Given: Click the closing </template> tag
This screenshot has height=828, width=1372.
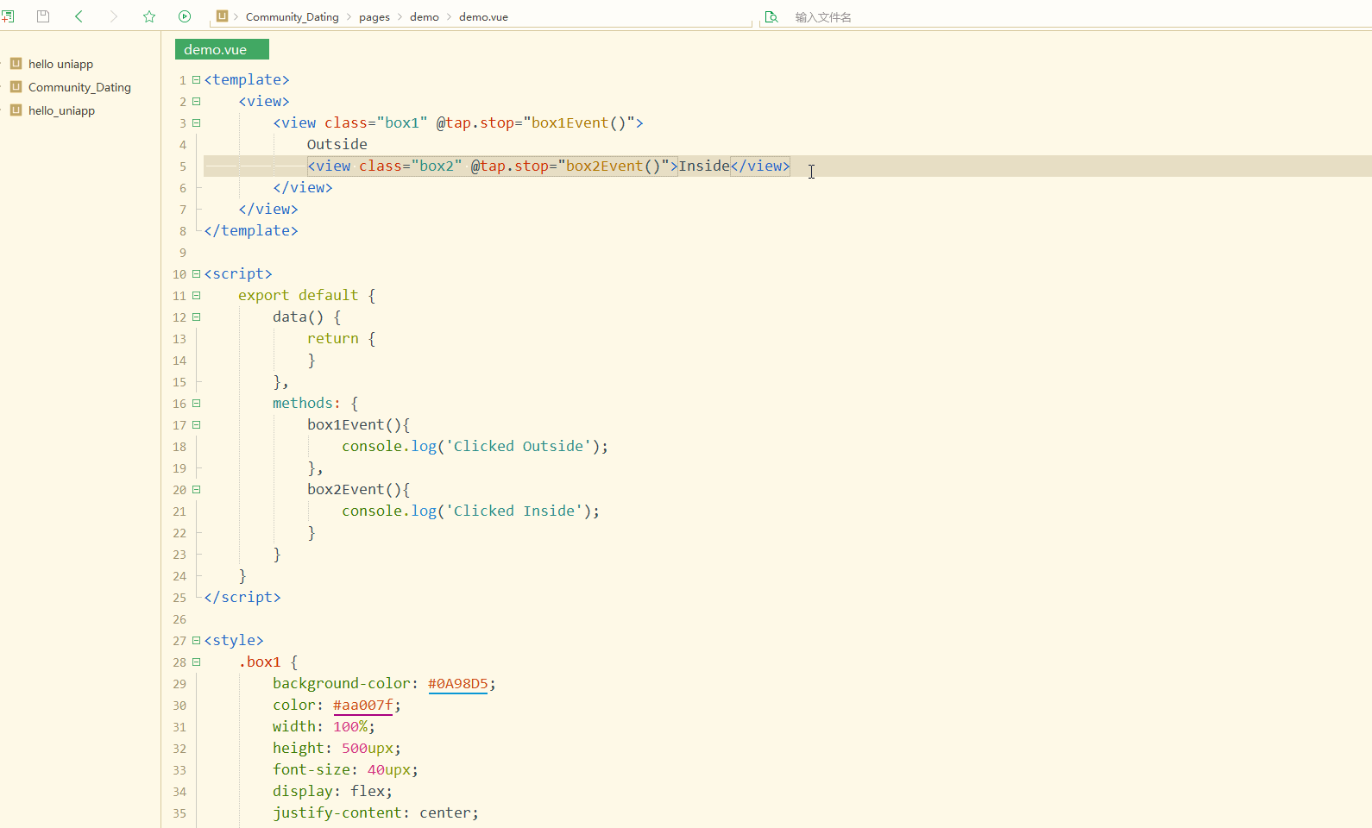Looking at the screenshot, I should (251, 231).
